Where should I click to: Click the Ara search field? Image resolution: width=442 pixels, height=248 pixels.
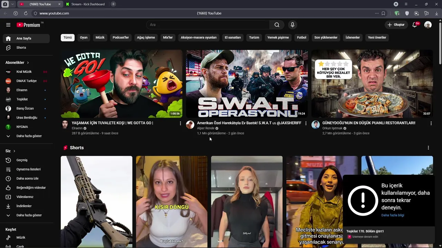(208, 25)
